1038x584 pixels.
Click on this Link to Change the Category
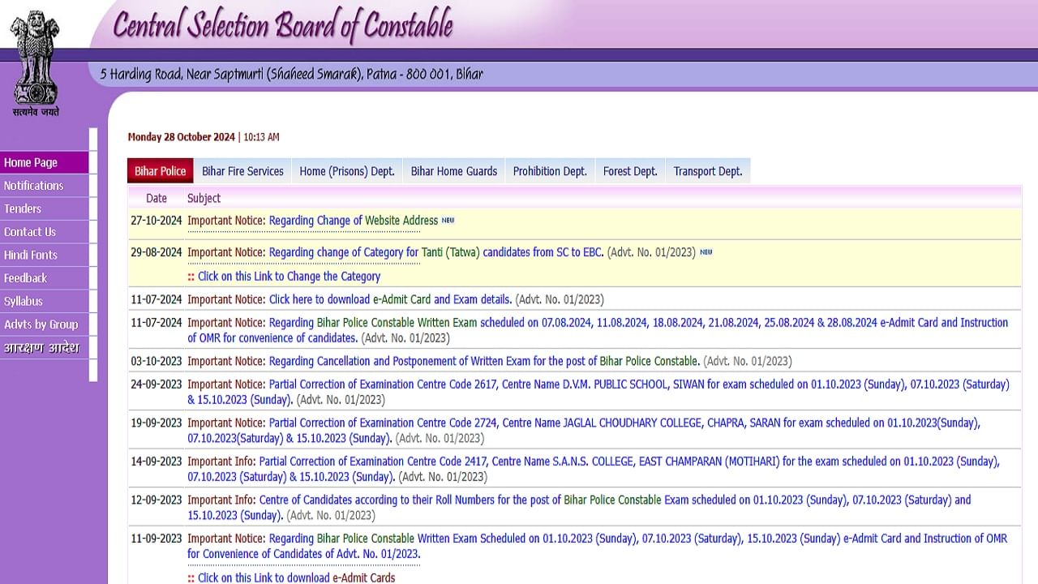tap(289, 277)
